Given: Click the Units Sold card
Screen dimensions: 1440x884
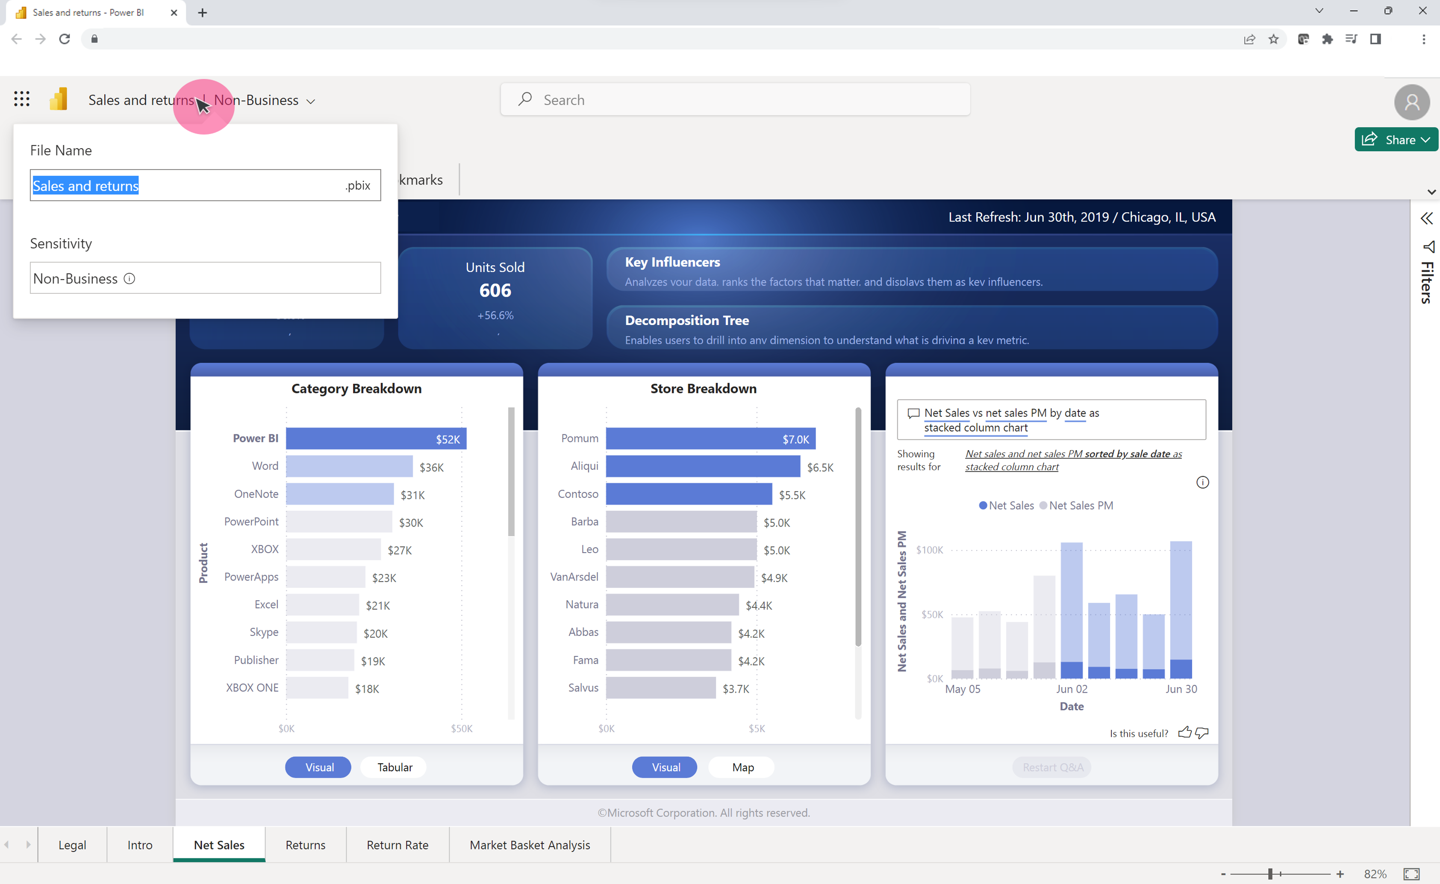Looking at the screenshot, I should coord(495,298).
